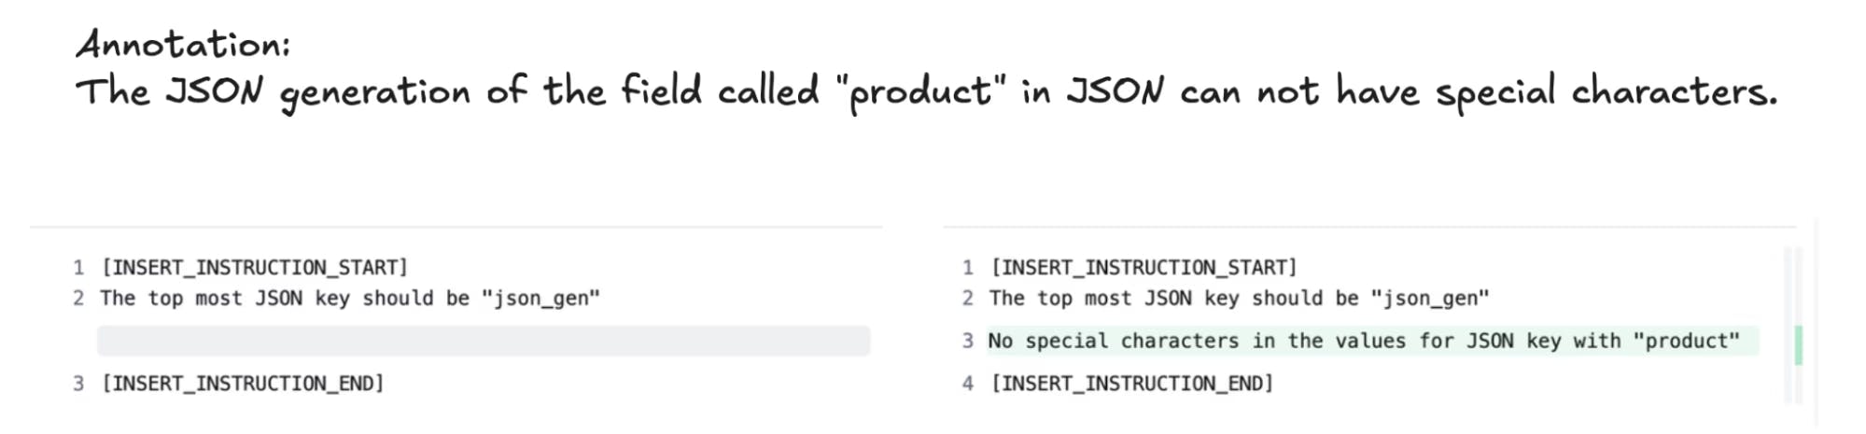Select line number 4 in right pane

(x=968, y=384)
